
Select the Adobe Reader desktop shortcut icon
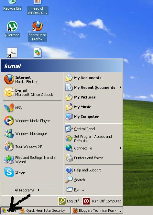12,53
